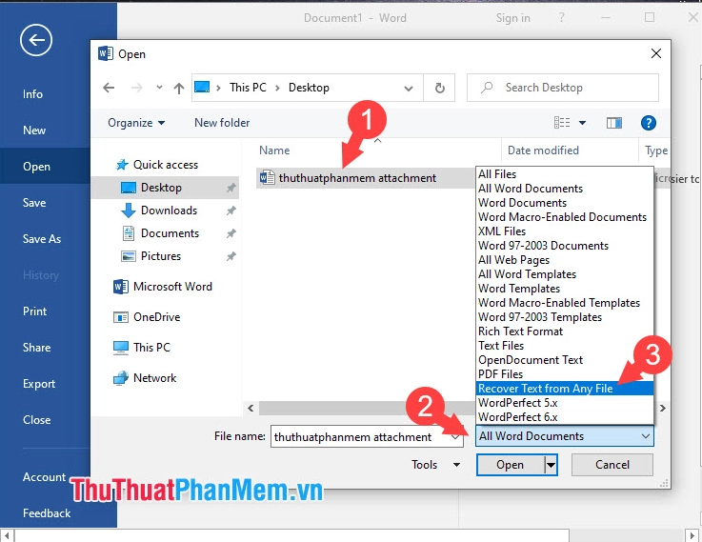Choose Word Documents filter option
The image size is (702, 542).
coord(564,203)
